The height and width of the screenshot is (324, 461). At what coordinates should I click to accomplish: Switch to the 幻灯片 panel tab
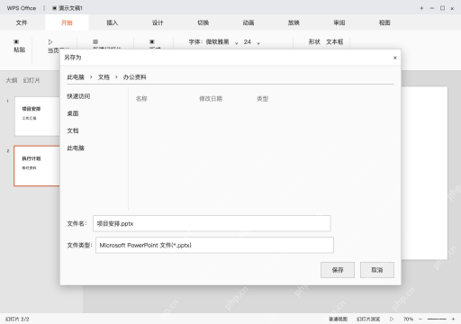(x=32, y=80)
